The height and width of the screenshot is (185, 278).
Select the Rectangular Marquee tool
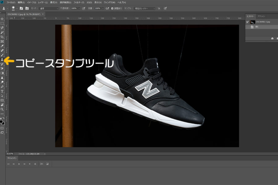(2, 23)
